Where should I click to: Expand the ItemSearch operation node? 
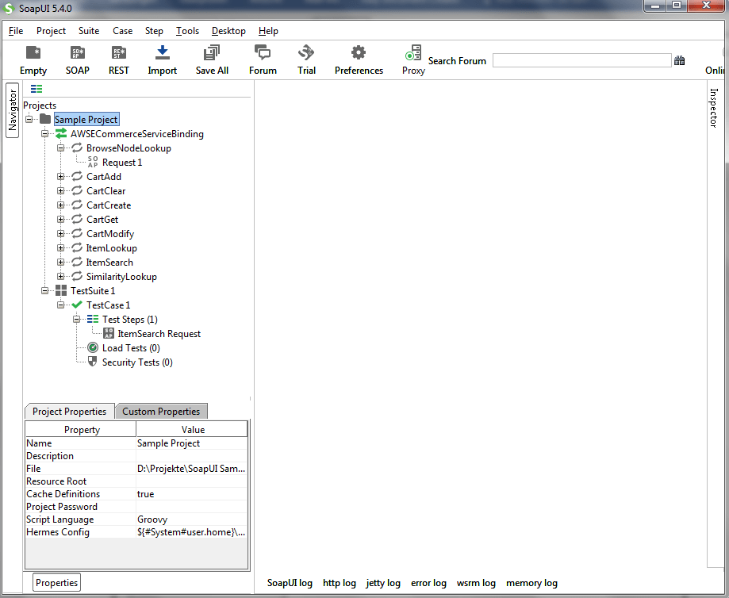61,263
